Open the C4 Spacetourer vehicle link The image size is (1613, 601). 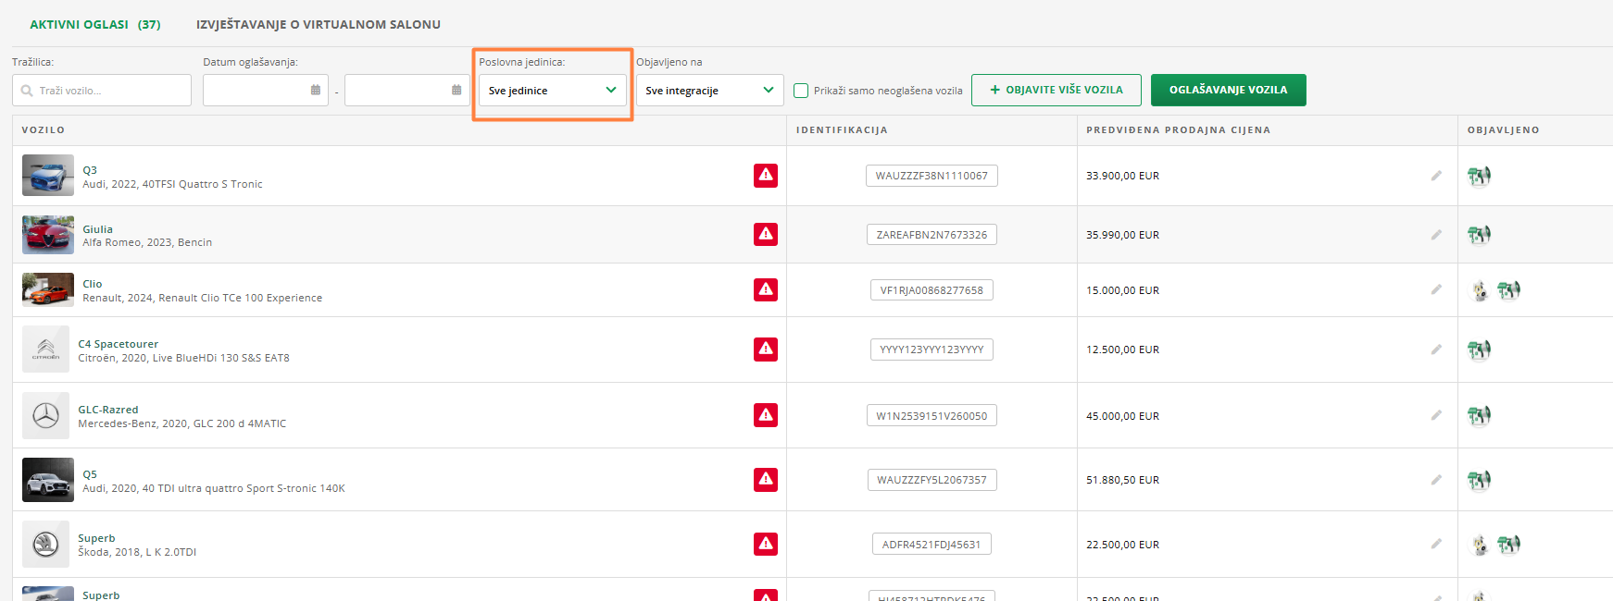(x=118, y=344)
